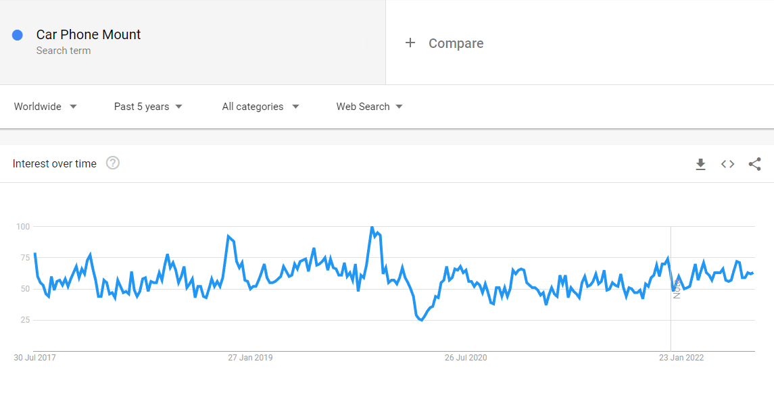
Task: Click the plus icon beside Compare
Action: click(410, 43)
